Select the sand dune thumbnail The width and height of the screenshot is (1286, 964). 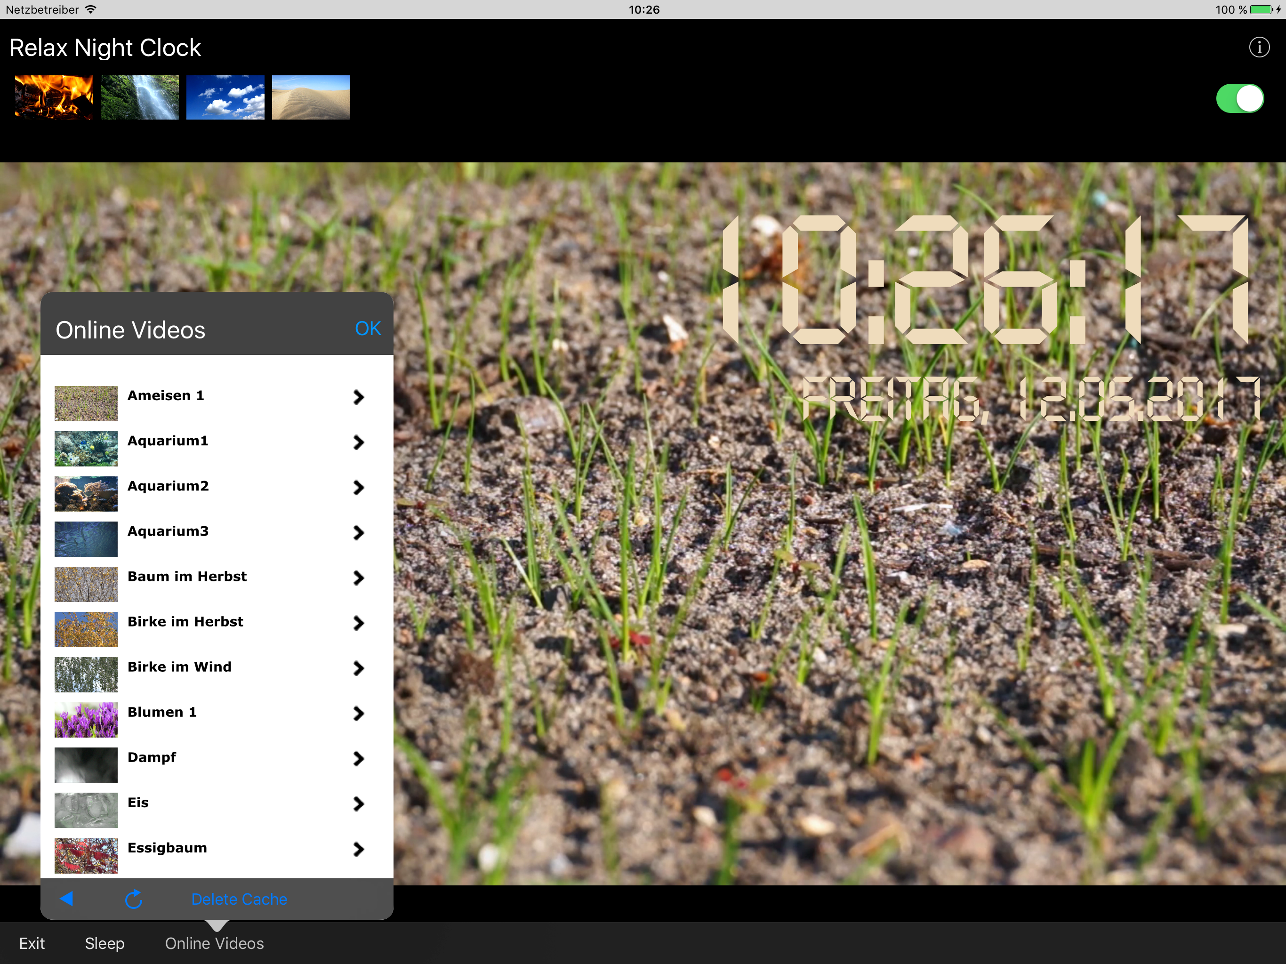(x=311, y=97)
